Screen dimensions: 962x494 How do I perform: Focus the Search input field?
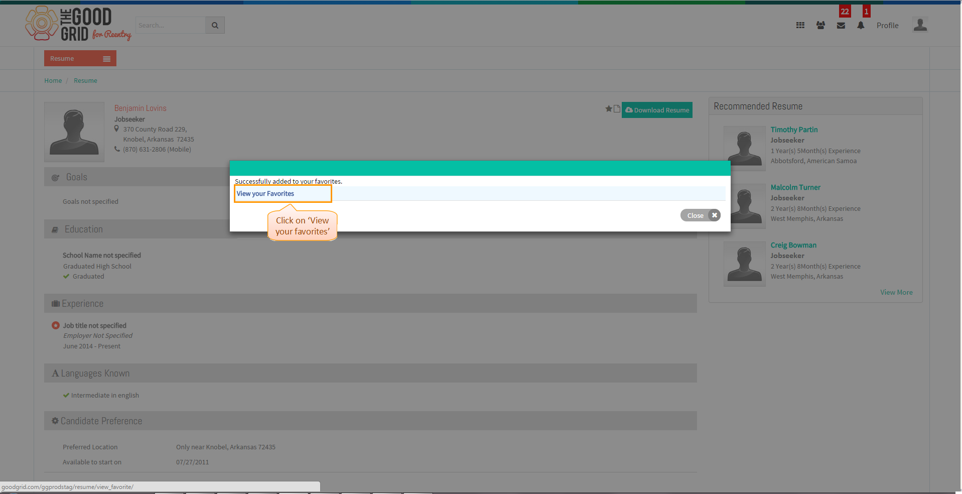171,25
